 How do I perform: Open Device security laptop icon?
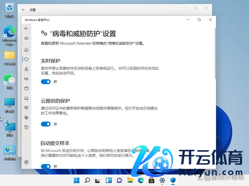pos(27,98)
